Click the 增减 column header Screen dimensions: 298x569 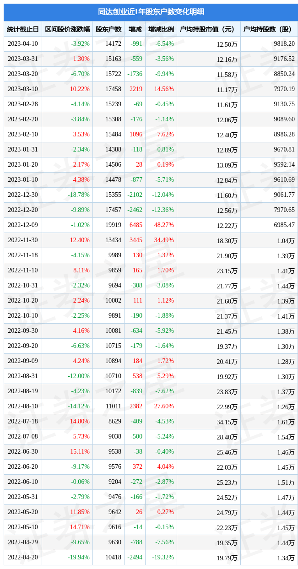(x=135, y=29)
